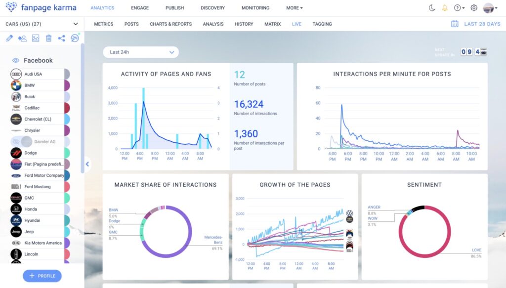Click the pencil edit icon in sidebar
This screenshot has width=506, height=288.
click(9, 38)
